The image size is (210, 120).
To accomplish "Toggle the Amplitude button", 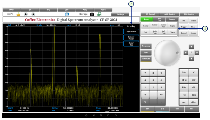I will click(x=146, y=59).
